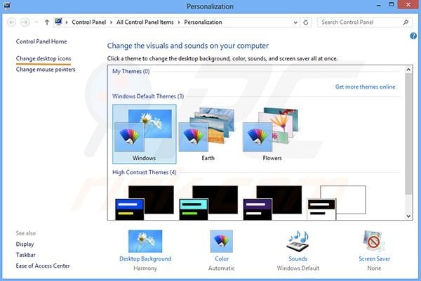Open the Sounds settings icon
421x281 pixels.
298,241
